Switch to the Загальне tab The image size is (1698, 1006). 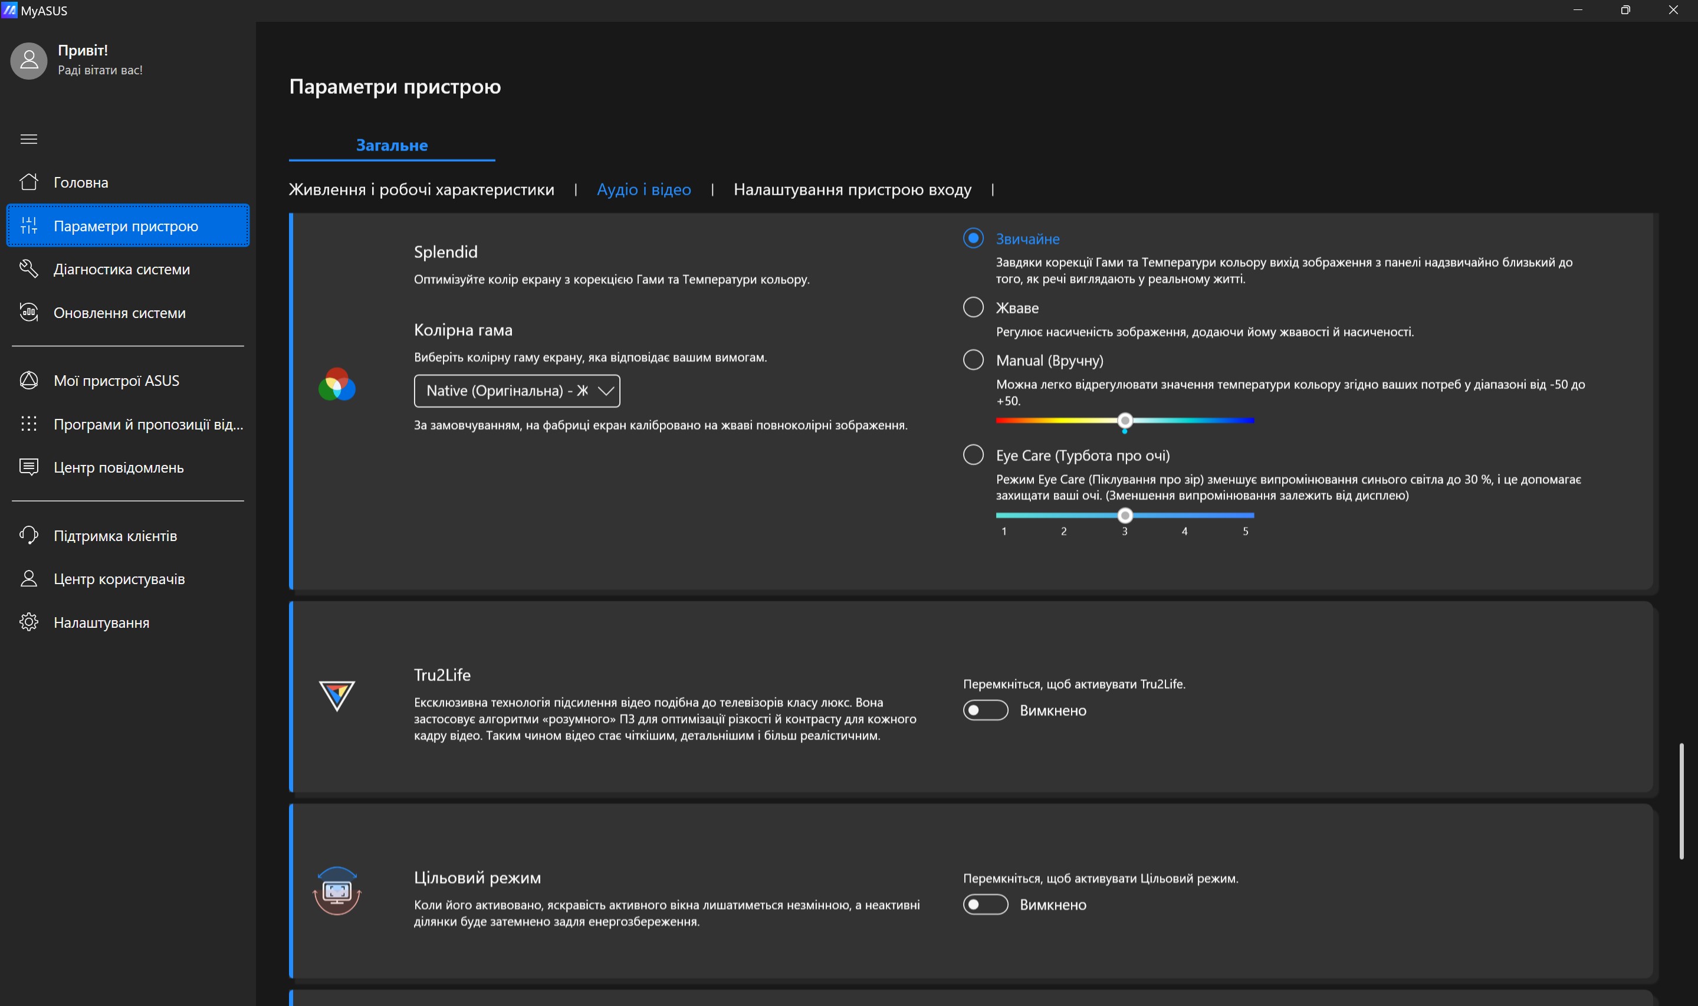coord(392,145)
